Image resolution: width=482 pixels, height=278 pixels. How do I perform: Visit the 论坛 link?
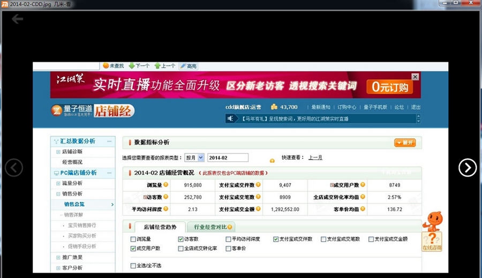click(x=399, y=107)
